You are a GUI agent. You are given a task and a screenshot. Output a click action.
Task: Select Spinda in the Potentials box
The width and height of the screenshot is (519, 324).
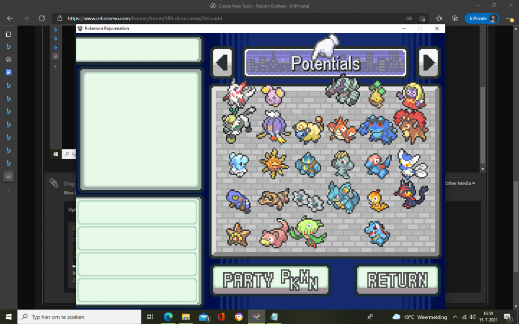(x=239, y=93)
